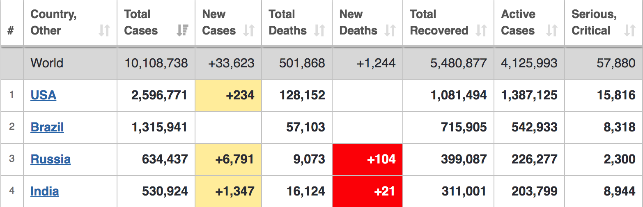Sort by Active Cases arrows icon
Screen dimensions: 643x207
552,31
